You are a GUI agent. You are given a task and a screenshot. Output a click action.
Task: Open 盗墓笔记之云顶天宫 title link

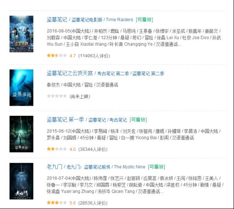70,73
